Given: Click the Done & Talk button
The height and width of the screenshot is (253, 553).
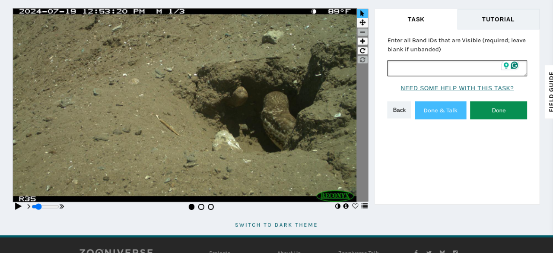Looking at the screenshot, I should pyautogui.click(x=440, y=111).
